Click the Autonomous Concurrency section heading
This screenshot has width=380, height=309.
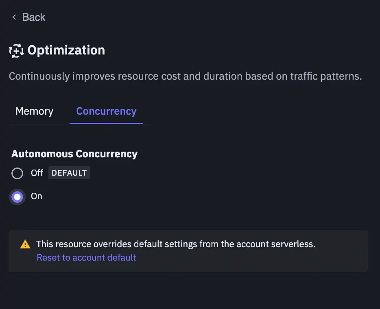click(74, 154)
